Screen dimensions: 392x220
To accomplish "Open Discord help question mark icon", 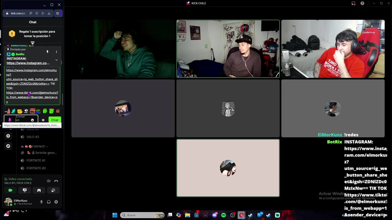I will coord(363,3).
